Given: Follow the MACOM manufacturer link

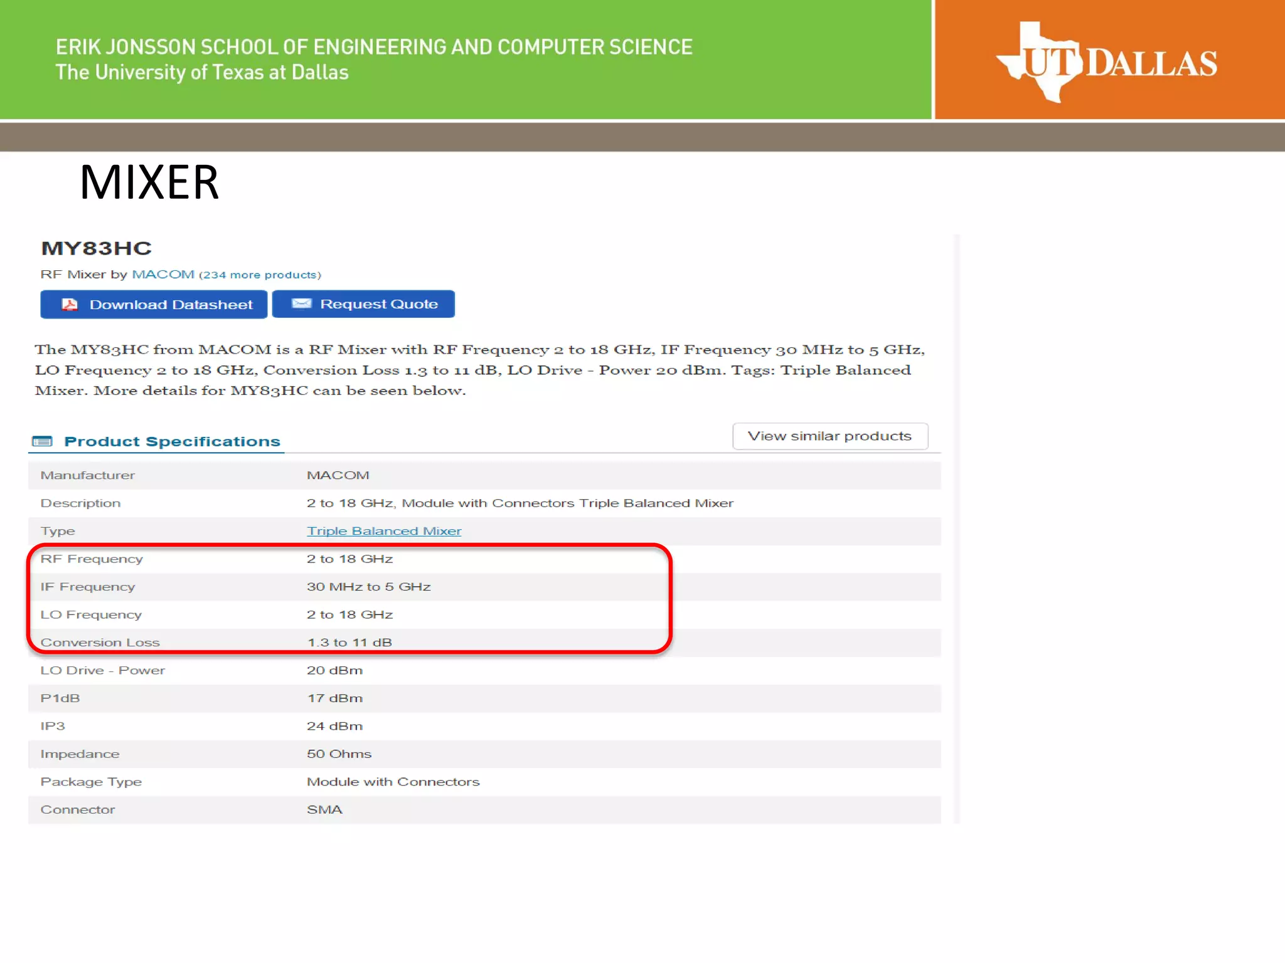Looking at the screenshot, I should [x=163, y=275].
